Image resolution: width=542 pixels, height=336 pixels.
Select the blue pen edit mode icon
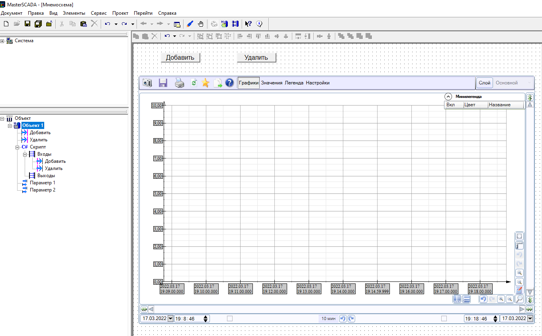tap(190, 24)
